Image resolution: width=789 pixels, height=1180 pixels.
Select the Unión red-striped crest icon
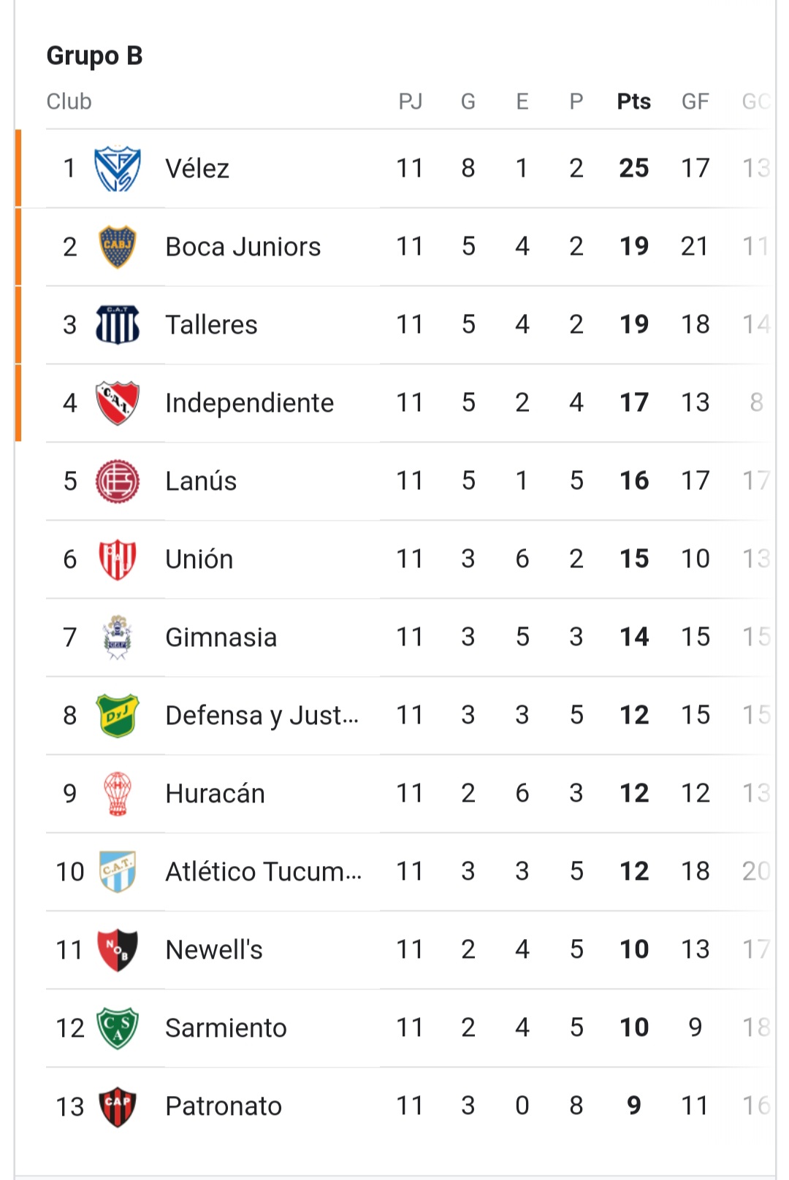point(118,559)
